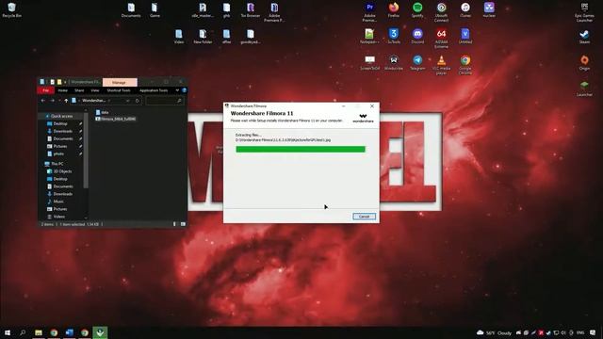603x339 pixels.
Task: Click the Explorer search box
Action: [x=165, y=101]
